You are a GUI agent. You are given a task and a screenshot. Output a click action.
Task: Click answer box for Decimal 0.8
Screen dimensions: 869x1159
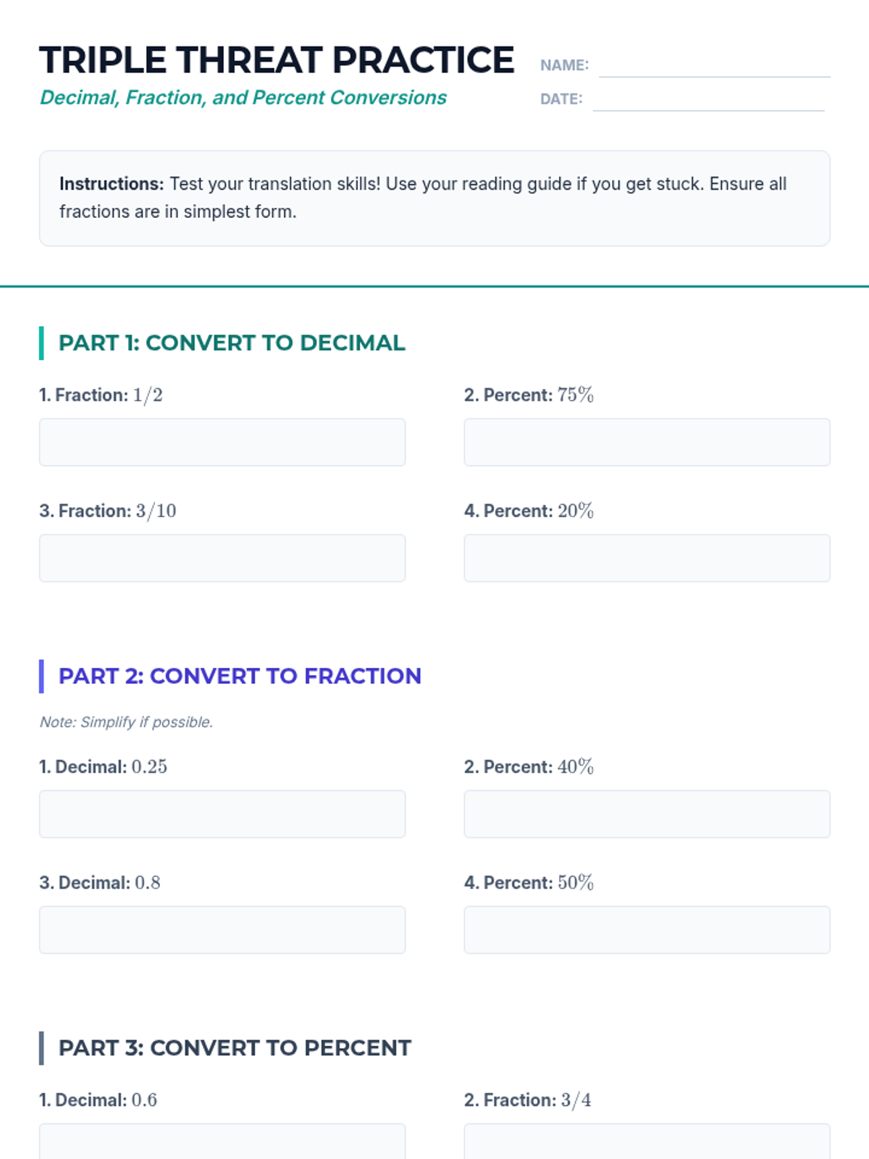222,929
